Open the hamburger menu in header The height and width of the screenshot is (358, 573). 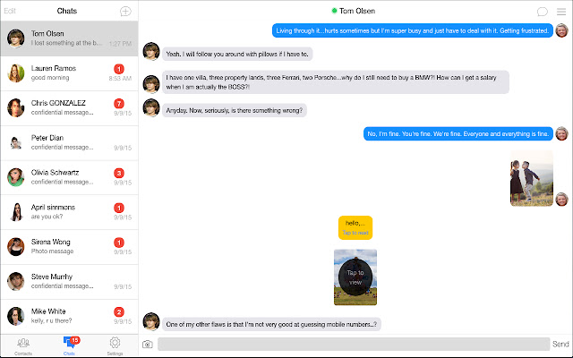click(561, 12)
